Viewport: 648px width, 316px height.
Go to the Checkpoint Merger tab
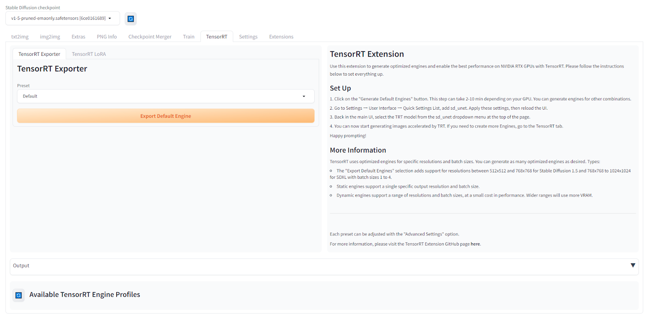[x=150, y=37]
